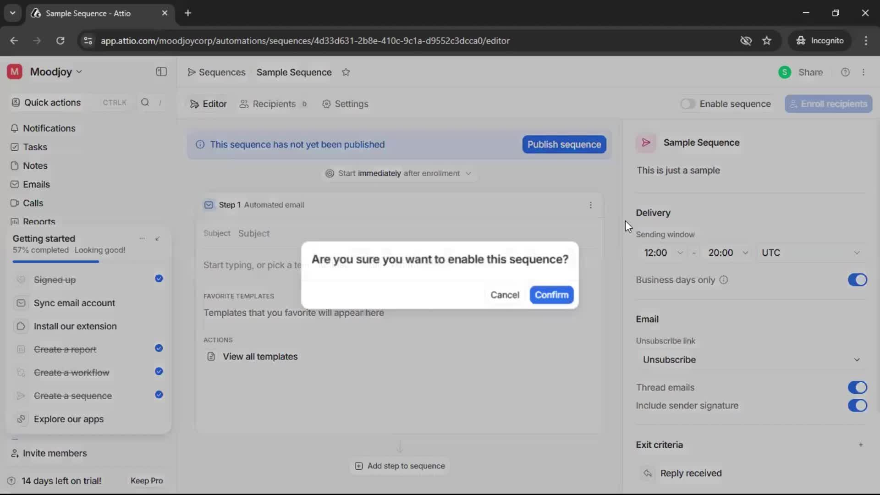Image resolution: width=880 pixels, height=495 pixels.
Task: Select the Reply received exit criteria icon
Action: pos(648,473)
